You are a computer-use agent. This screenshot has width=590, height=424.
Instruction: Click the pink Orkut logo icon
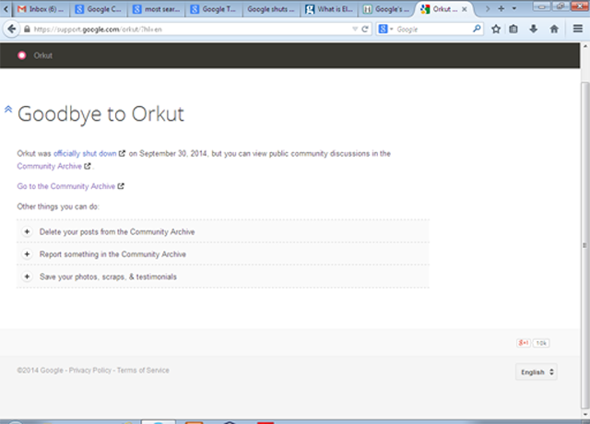(x=22, y=55)
